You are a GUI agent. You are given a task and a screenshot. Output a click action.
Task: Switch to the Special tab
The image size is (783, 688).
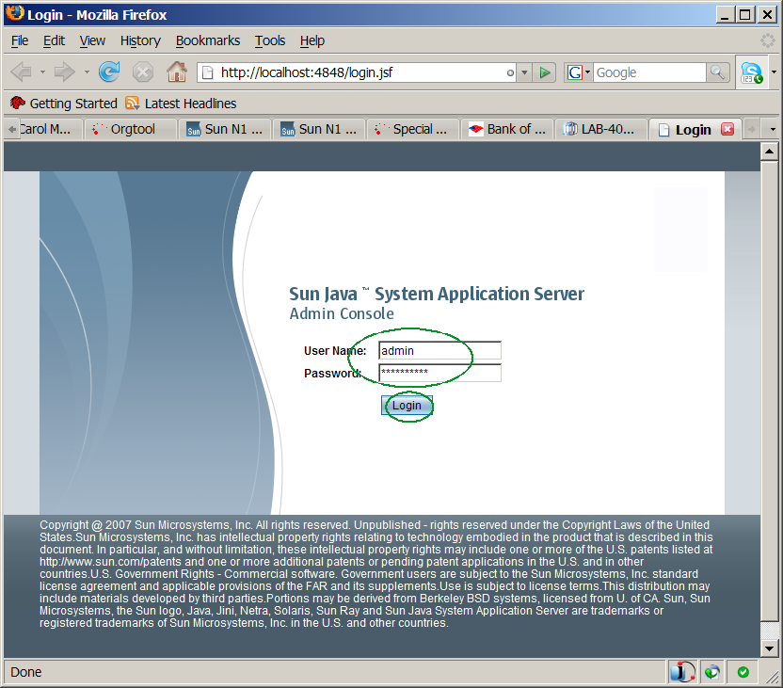click(413, 129)
